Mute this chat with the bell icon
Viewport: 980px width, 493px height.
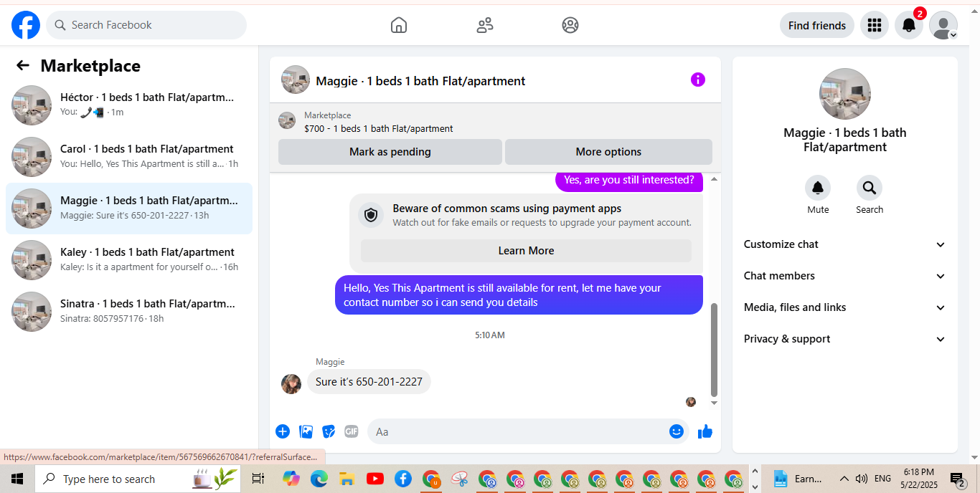point(818,188)
